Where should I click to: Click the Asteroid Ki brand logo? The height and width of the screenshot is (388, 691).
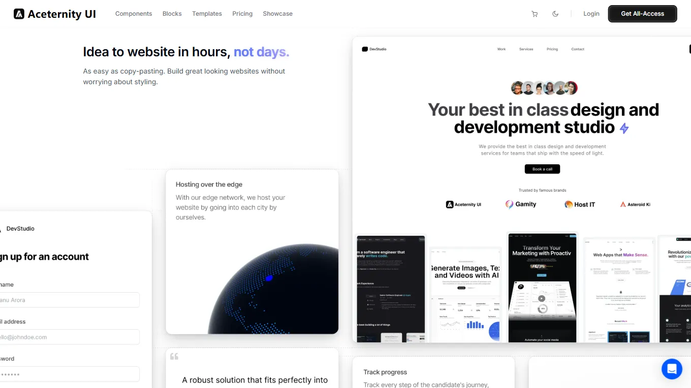(635, 204)
